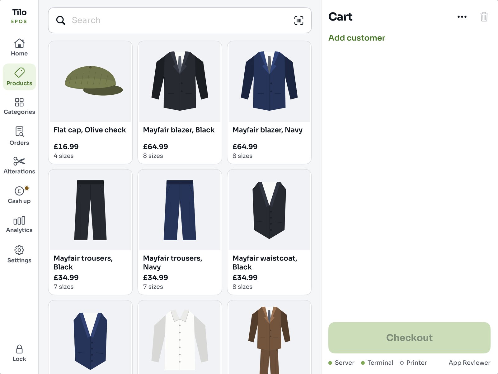498x374 pixels.
Task: Open App Reviewer user label
Action: pyautogui.click(x=469, y=363)
